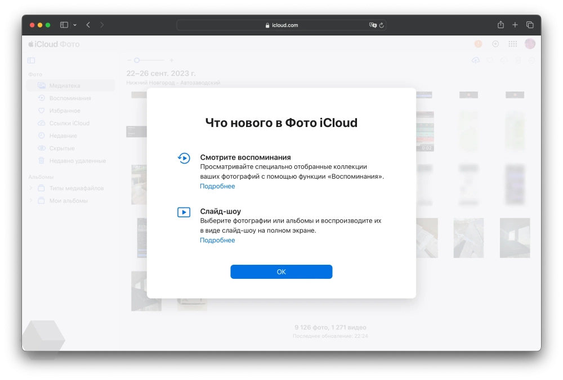Screen dimensions: 563x380
Task: Reload the page in the address bar
Action: click(x=381, y=25)
